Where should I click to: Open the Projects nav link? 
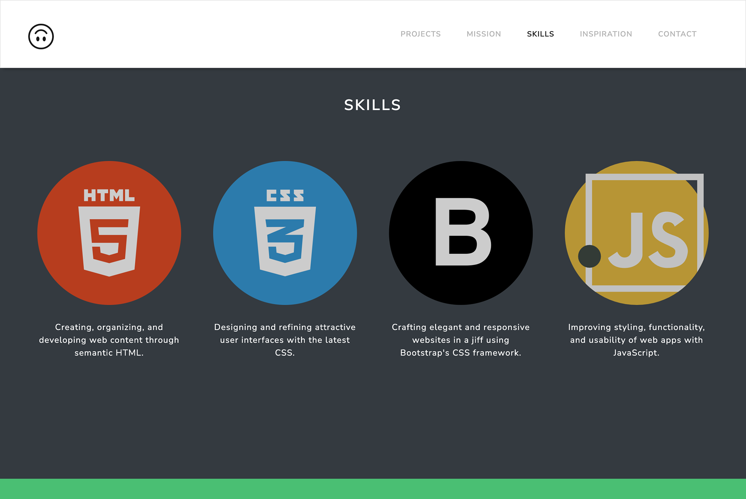tap(420, 34)
